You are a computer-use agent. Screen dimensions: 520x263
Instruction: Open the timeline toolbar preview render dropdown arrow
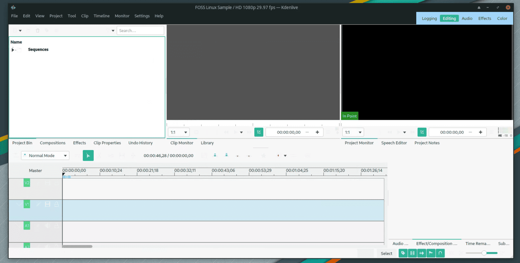pyautogui.click(x=285, y=155)
